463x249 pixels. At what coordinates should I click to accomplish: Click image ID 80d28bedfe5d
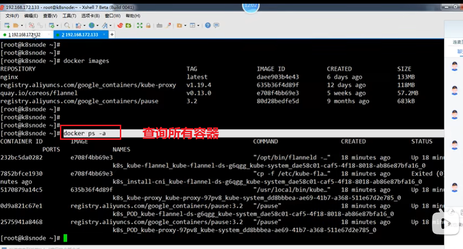(x=278, y=101)
